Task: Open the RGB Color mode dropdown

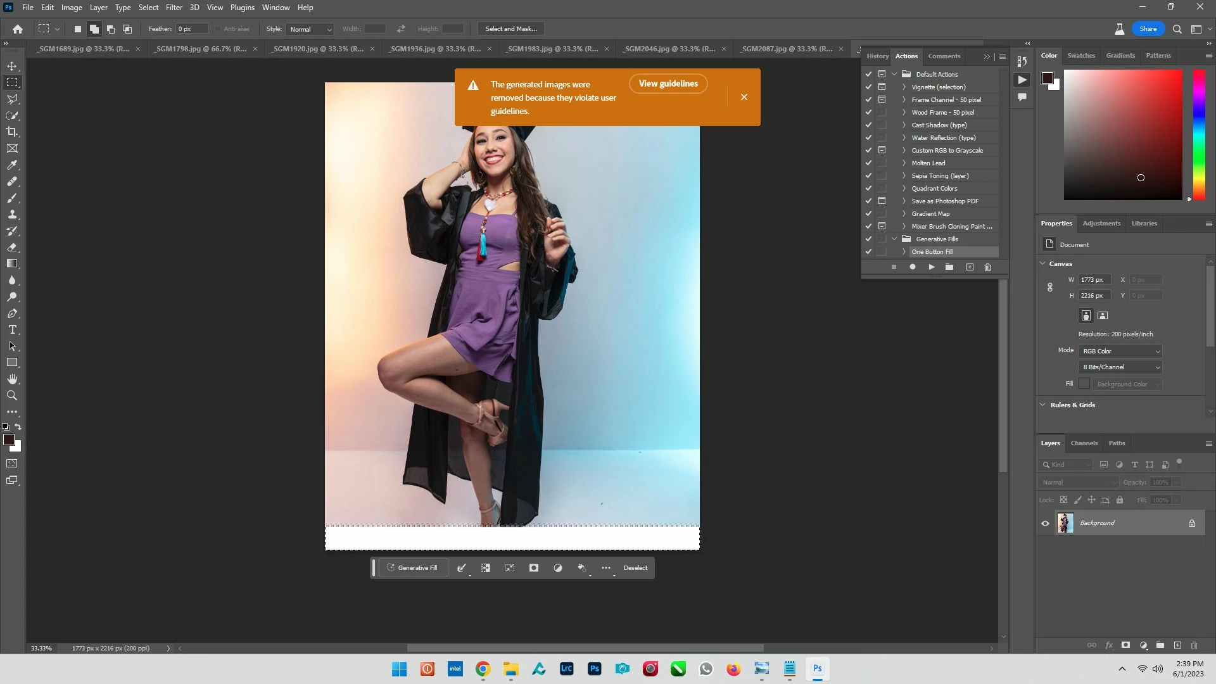Action: pos(1120,351)
